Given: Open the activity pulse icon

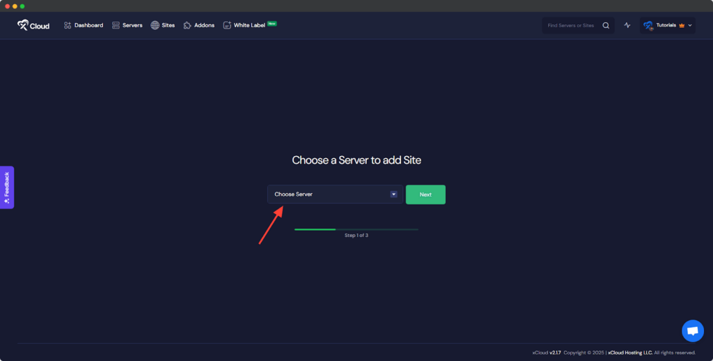Looking at the screenshot, I should coord(627,26).
